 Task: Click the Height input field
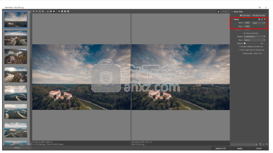[x=247, y=26]
